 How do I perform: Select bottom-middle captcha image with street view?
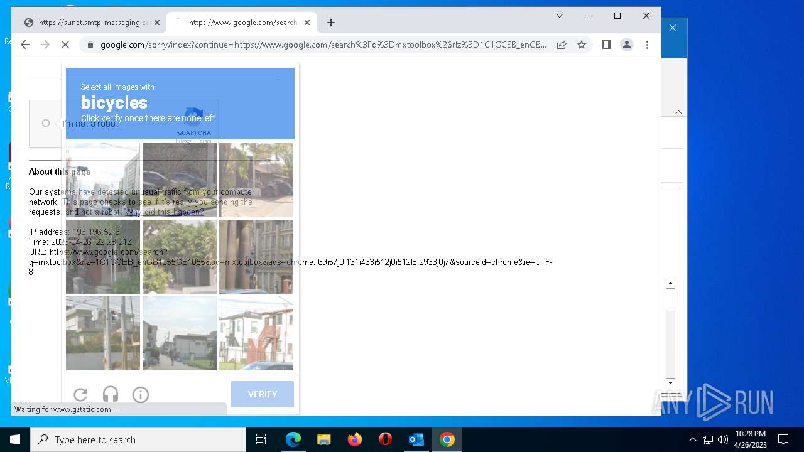[x=180, y=333]
